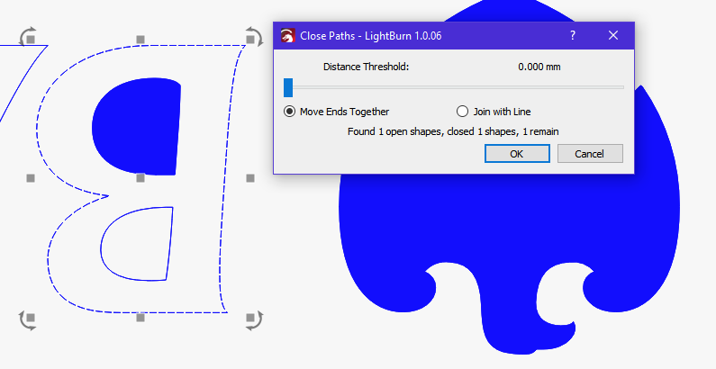Viewport: 716px width, 369px height.
Task: Close the Close Paths dialog window
Action: 613,35
